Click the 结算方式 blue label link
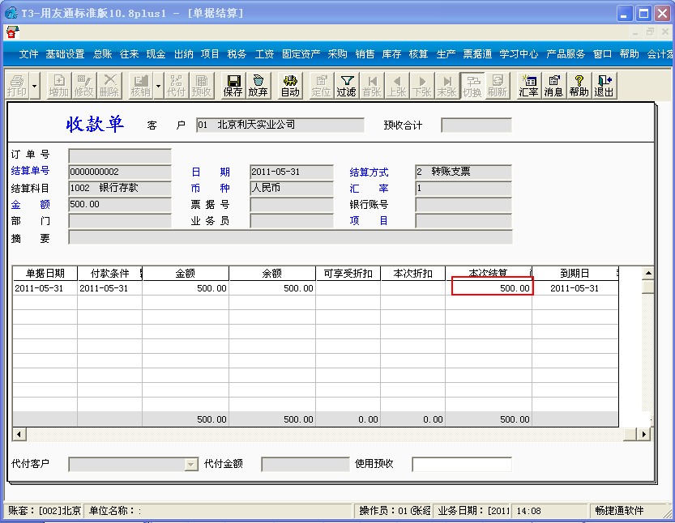This screenshot has width=675, height=523. [x=369, y=172]
